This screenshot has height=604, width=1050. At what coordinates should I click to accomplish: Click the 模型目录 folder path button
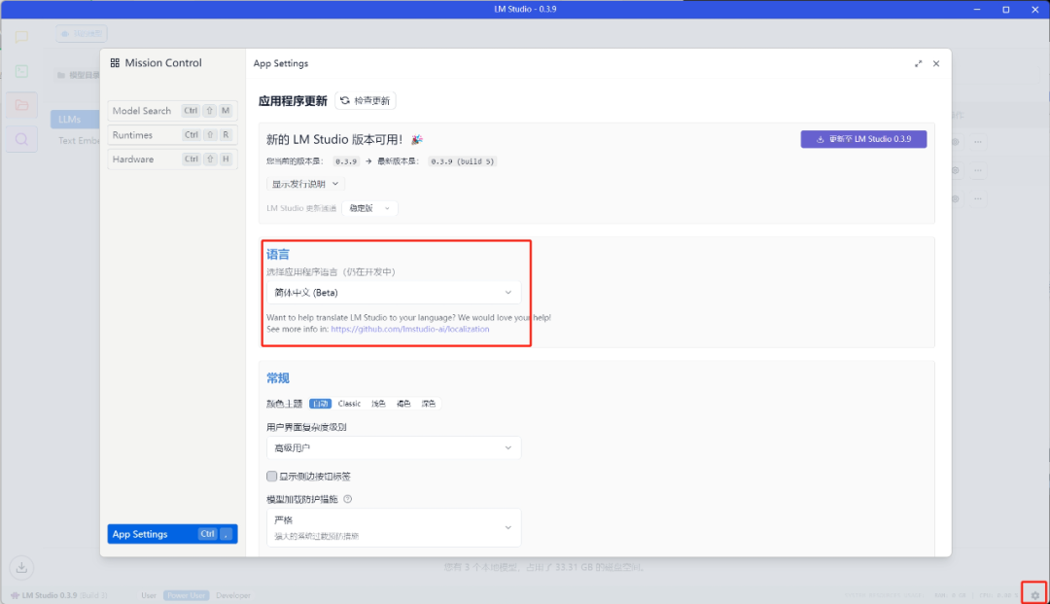78,75
